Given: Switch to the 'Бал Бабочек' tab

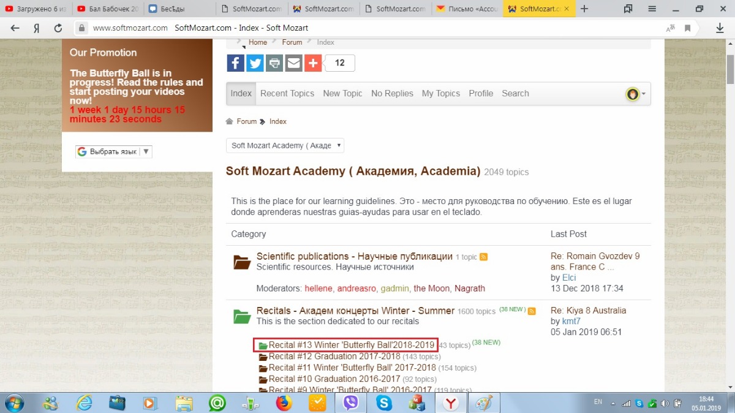Looking at the screenshot, I should pyautogui.click(x=108, y=9).
